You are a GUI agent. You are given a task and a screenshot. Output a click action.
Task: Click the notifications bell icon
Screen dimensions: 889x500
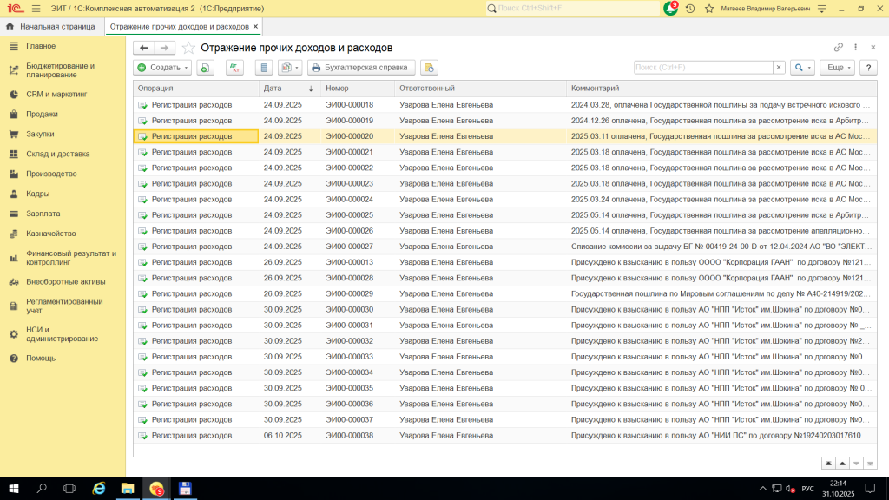[670, 8]
